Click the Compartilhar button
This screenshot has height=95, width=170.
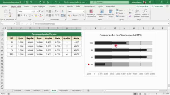(x=142, y=6)
